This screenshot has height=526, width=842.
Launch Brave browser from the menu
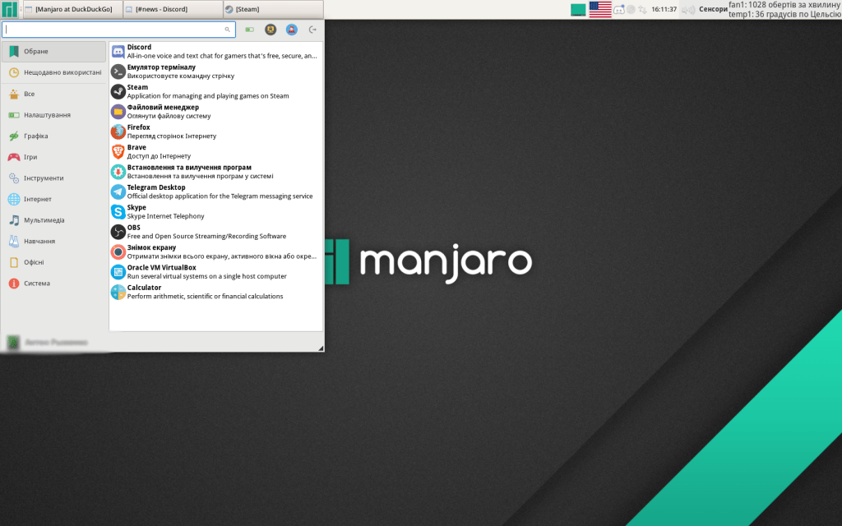point(215,151)
